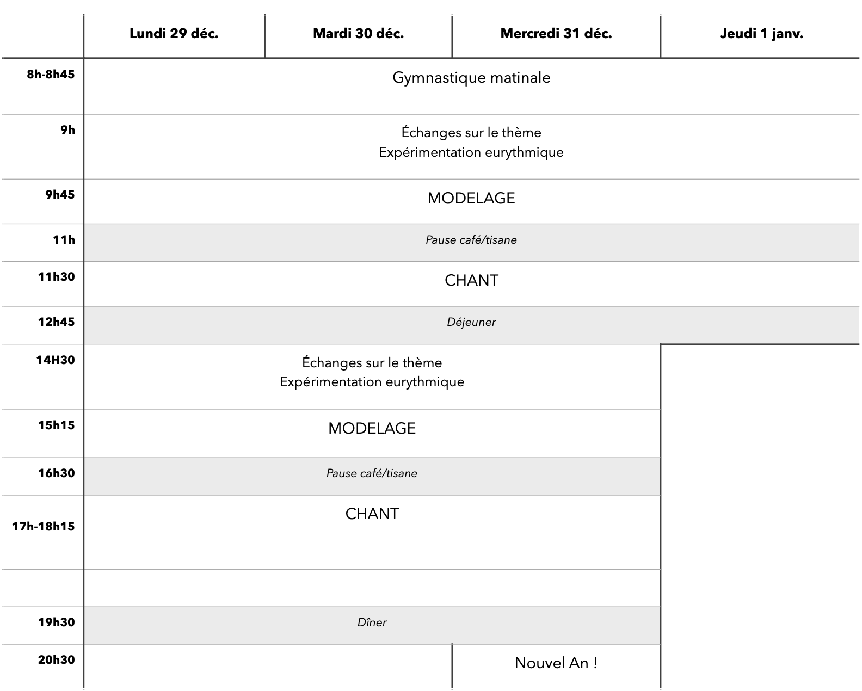This screenshot has width=862, height=691.
Task: Select the Nouvel An ! cell
Action: click(x=556, y=663)
